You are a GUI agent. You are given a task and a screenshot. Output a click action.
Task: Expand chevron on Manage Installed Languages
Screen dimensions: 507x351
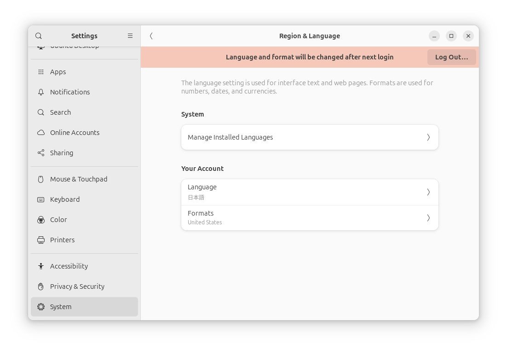[x=428, y=137]
